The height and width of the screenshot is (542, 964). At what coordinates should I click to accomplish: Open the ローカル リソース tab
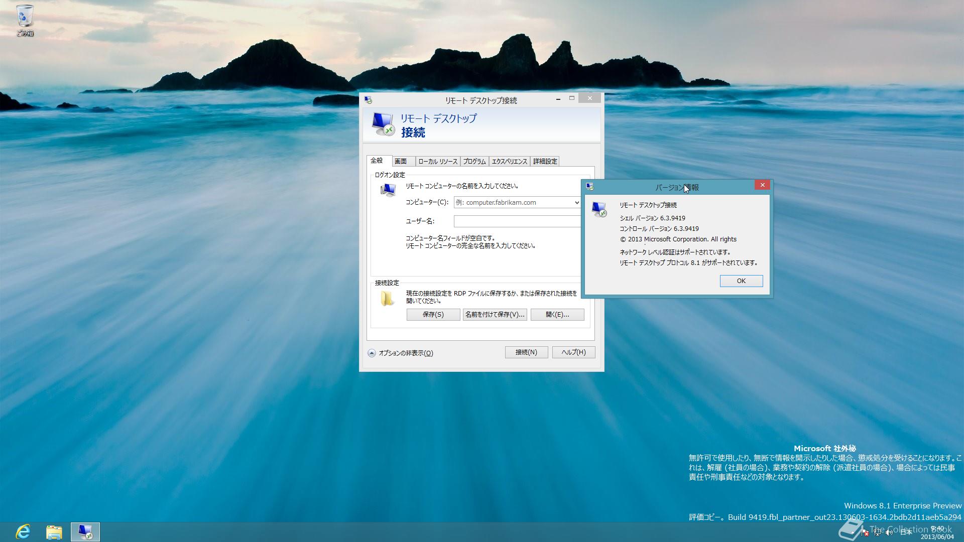coord(438,162)
